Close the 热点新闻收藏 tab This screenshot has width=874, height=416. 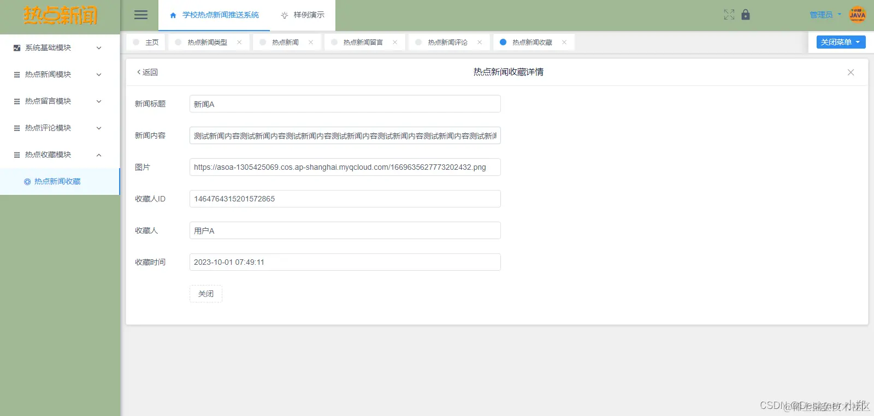pos(564,42)
